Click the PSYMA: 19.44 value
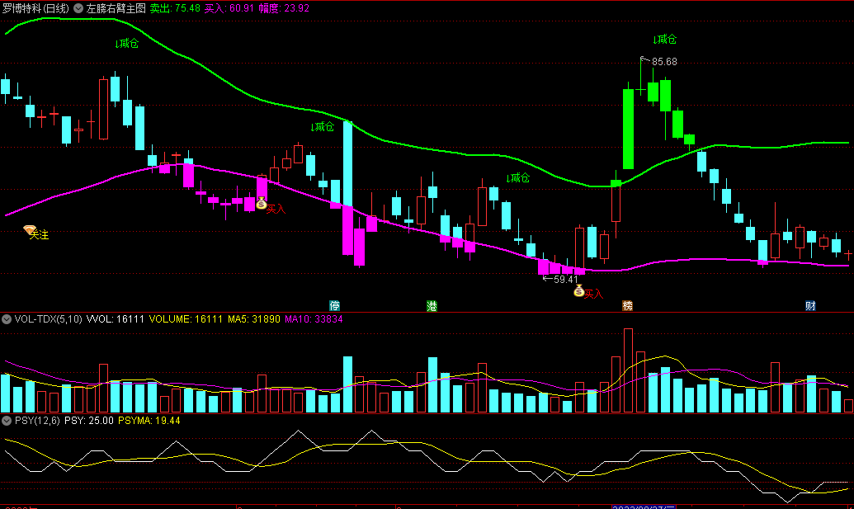Viewport: 854px width, 509px height. pyautogui.click(x=149, y=420)
